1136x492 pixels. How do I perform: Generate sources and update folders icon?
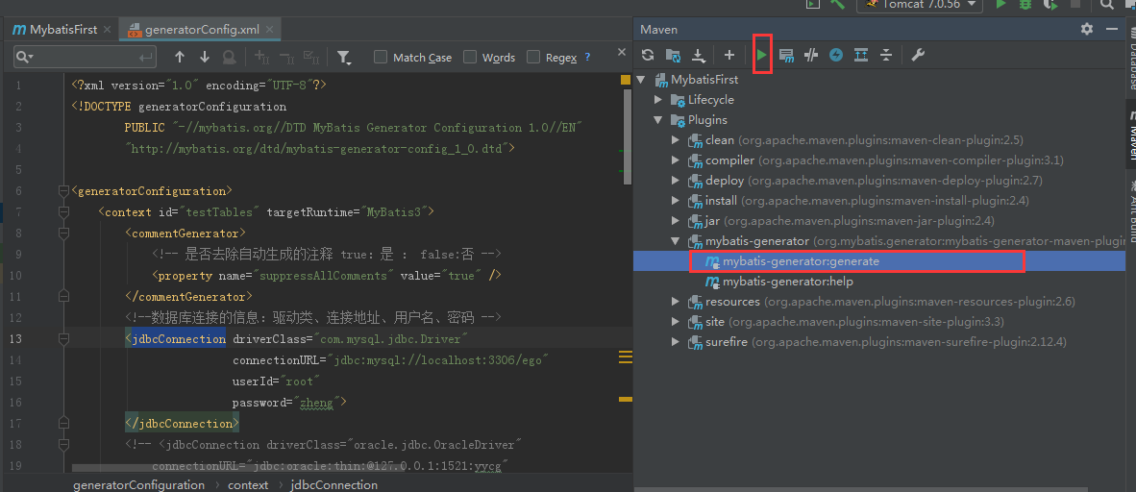[673, 55]
